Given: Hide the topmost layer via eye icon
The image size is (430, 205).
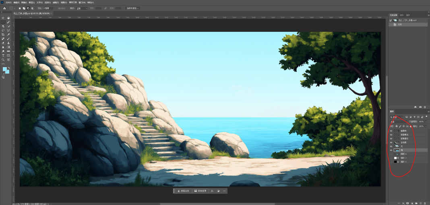Looking at the screenshot, I should pyautogui.click(x=391, y=131).
